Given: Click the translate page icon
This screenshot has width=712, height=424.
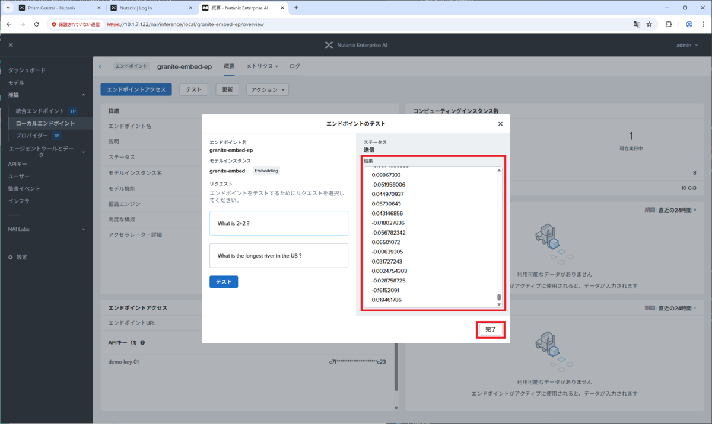Looking at the screenshot, I should pyautogui.click(x=637, y=24).
